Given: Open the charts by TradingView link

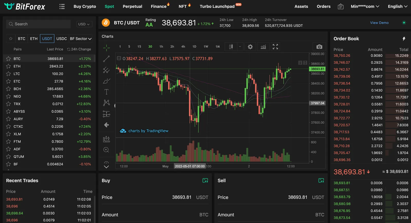Looking at the screenshot, I should (144, 131).
